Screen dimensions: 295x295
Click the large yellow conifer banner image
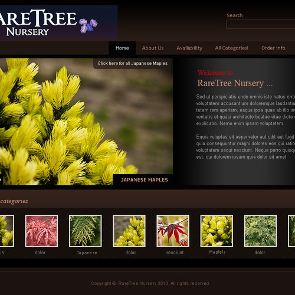point(86,122)
